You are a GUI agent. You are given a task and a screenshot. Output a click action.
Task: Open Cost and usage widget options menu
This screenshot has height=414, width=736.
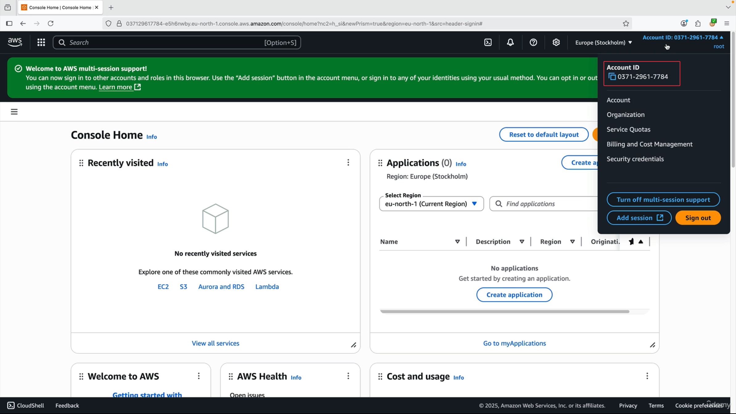(x=647, y=376)
